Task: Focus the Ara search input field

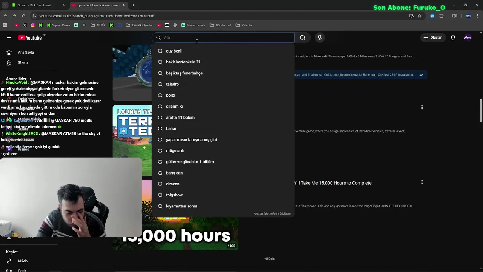Action: pos(223,37)
